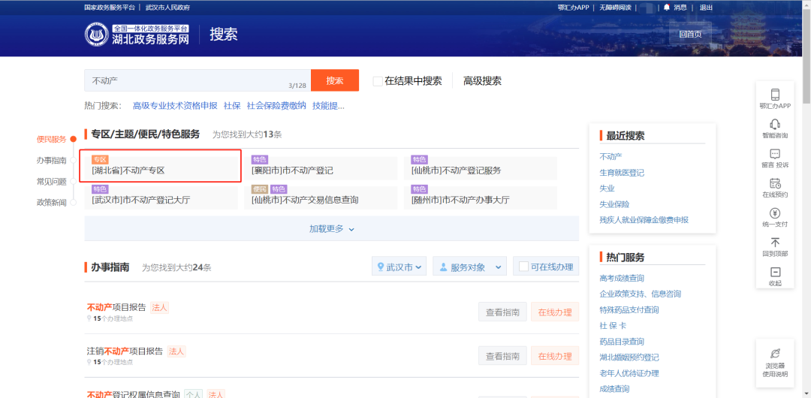The width and height of the screenshot is (811, 398).
Task: Tick the 可在线办理 checkbox
Action: click(x=523, y=267)
